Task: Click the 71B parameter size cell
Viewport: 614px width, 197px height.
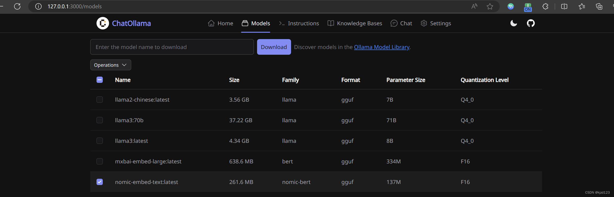Action: pyautogui.click(x=391, y=120)
